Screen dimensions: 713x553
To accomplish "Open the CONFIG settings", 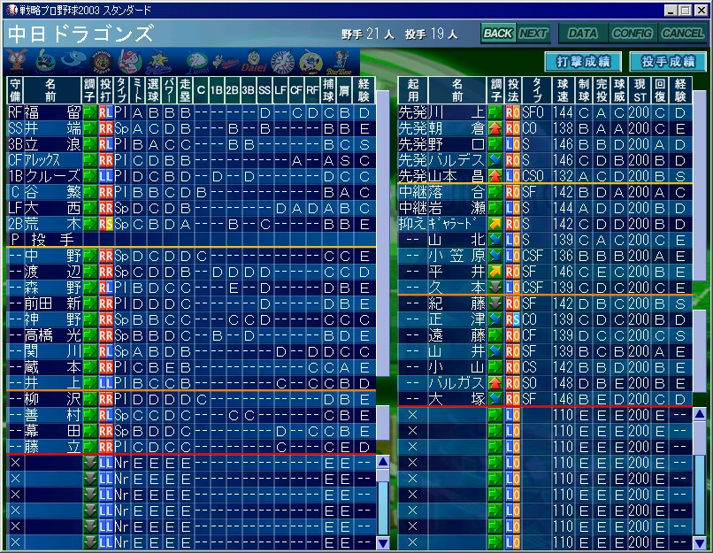I will [x=632, y=34].
